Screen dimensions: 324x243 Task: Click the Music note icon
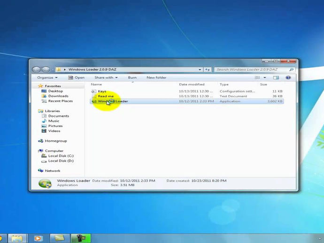tap(44, 121)
